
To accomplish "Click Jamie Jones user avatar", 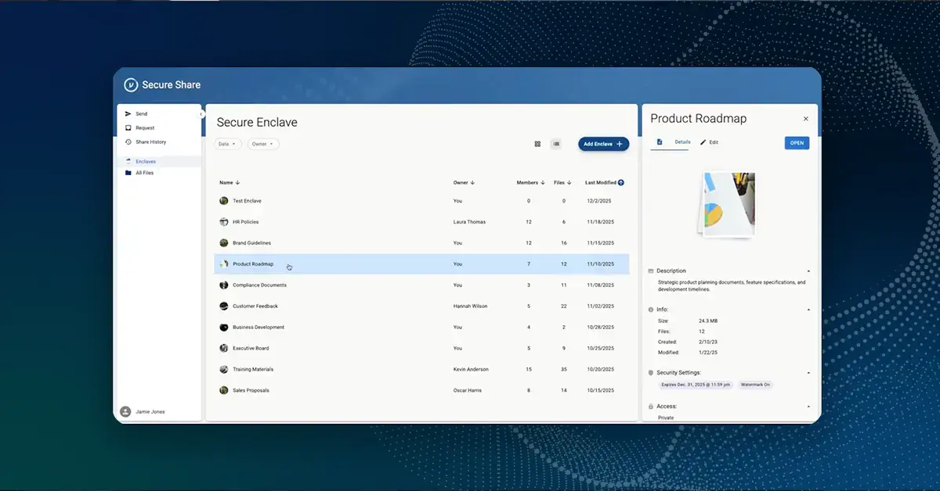I will [x=125, y=411].
